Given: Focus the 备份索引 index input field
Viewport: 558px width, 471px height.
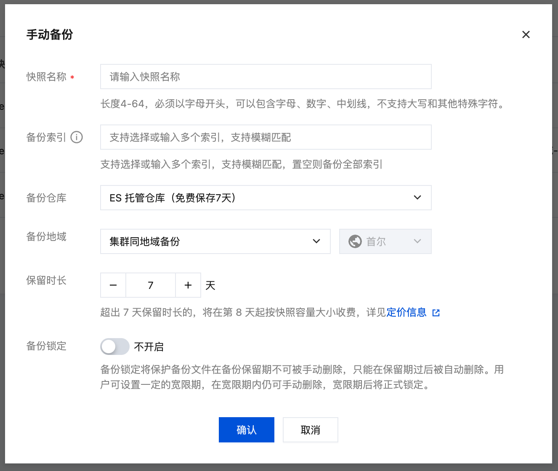Looking at the screenshot, I should (x=266, y=137).
